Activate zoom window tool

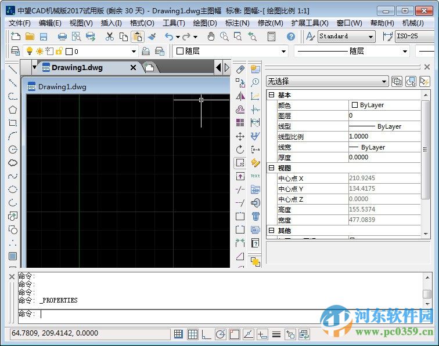click(x=238, y=37)
